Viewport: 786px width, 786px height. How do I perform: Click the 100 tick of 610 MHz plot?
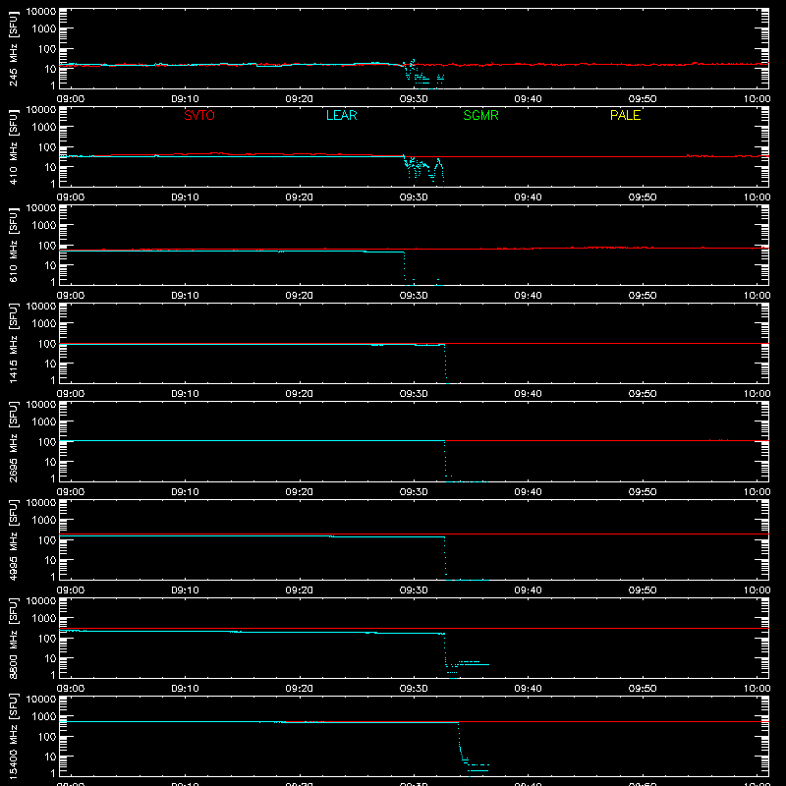[47, 246]
